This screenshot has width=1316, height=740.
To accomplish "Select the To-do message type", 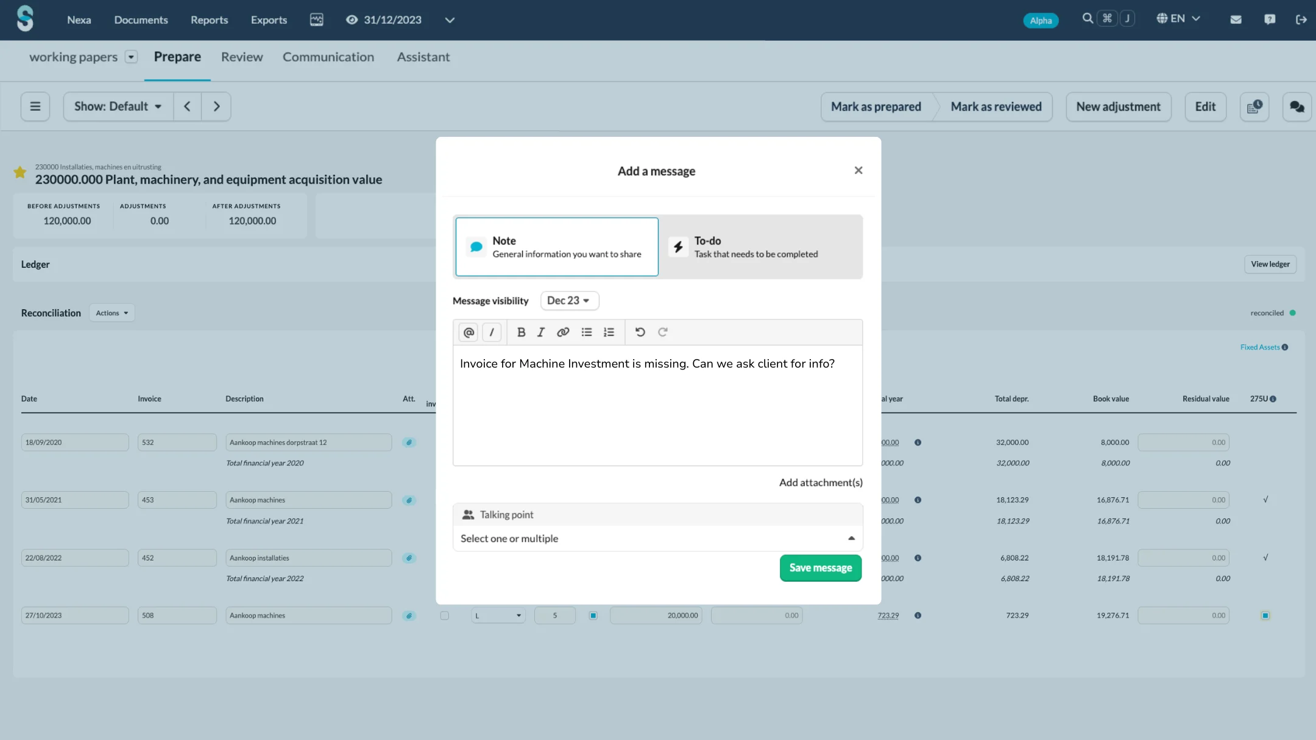I will click(760, 247).
